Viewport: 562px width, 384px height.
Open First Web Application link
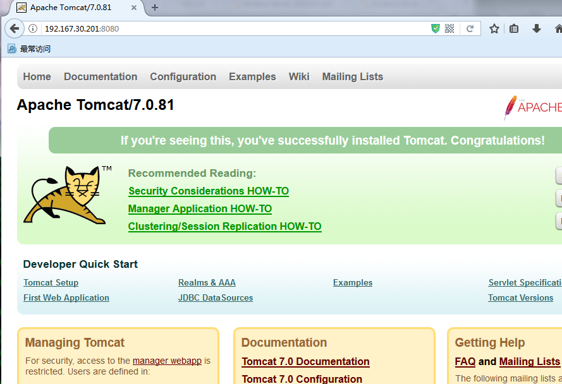pyautogui.click(x=66, y=297)
